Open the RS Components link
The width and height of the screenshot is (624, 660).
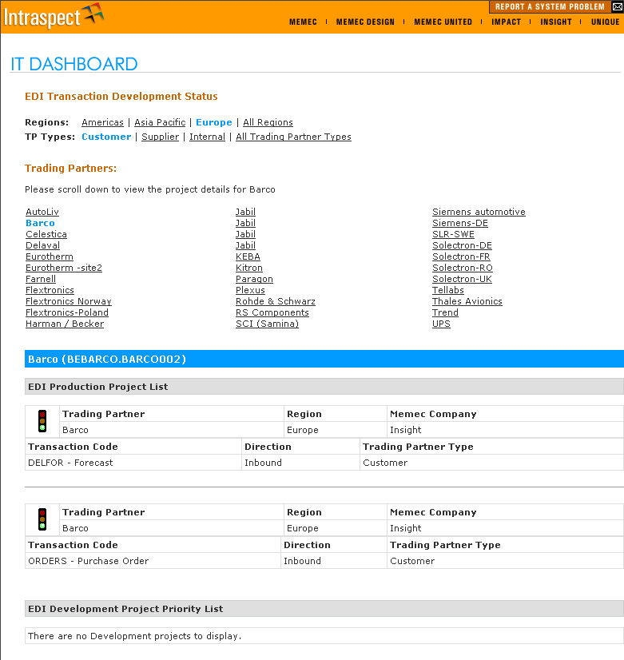pyautogui.click(x=272, y=312)
